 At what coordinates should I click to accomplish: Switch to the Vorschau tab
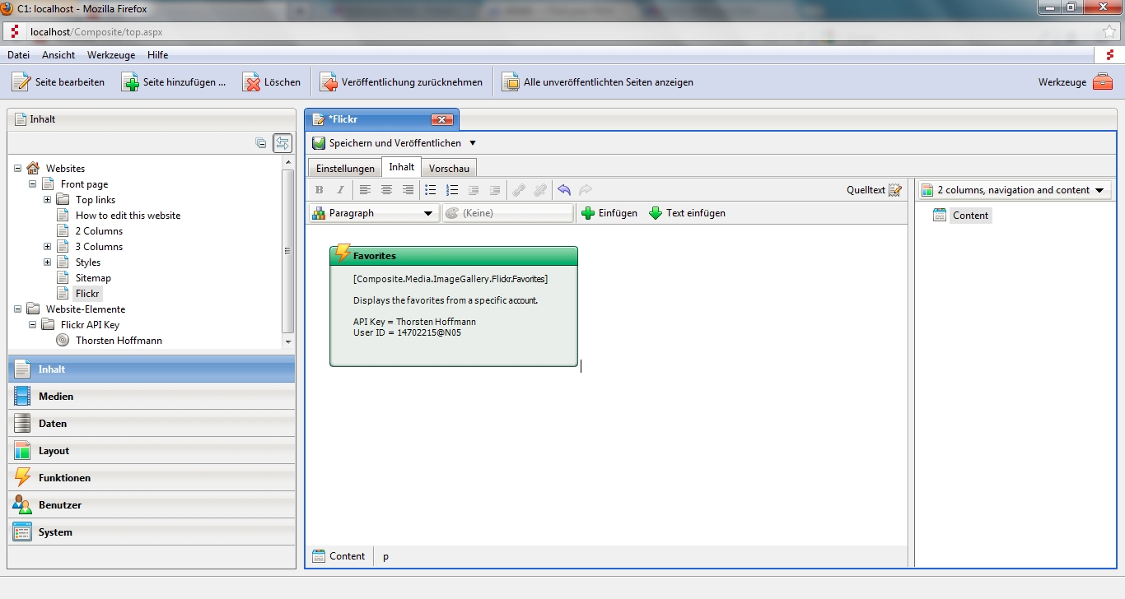pos(449,168)
